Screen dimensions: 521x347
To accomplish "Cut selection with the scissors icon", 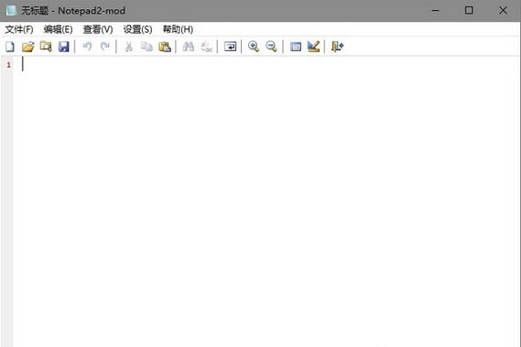I will pyautogui.click(x=128, y=47).
